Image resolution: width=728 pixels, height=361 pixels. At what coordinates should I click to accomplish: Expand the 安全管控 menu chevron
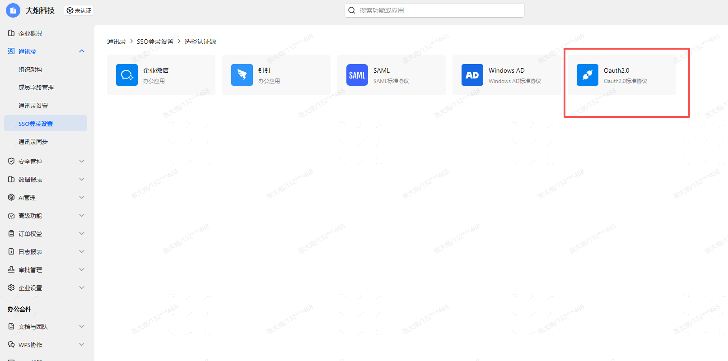[82, 161]
